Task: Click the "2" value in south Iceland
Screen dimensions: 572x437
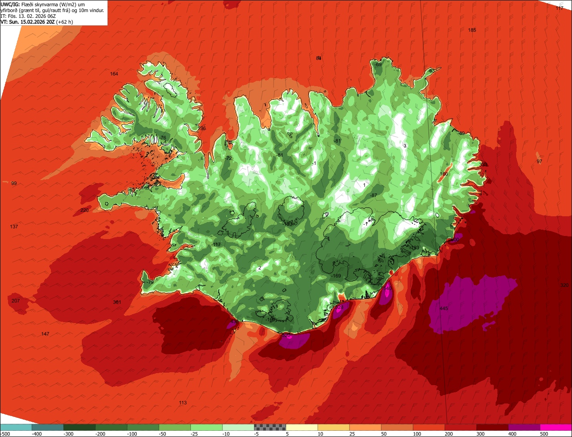Action: (x=260, y=268)
